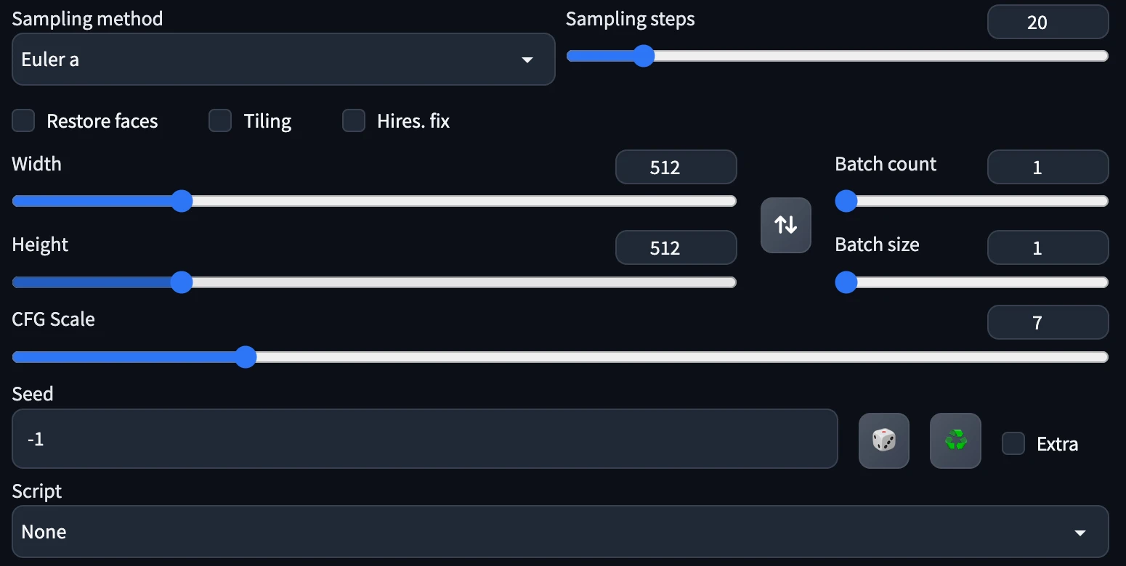Click the CFG Scale number field
The width and height of the screenshot is (1126, 566).
(1048, 323)
